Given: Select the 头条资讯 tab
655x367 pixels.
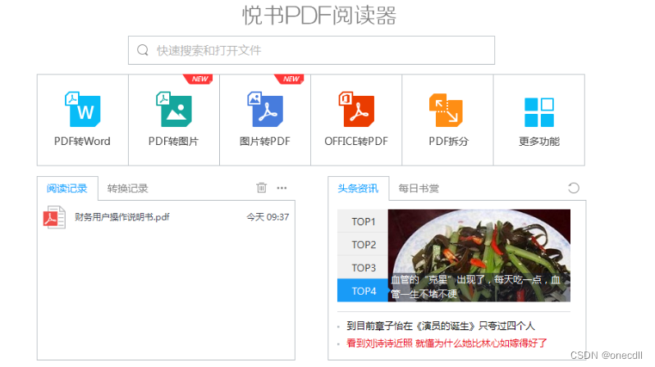Looking at the screenshot, I should tap(358, 188).
